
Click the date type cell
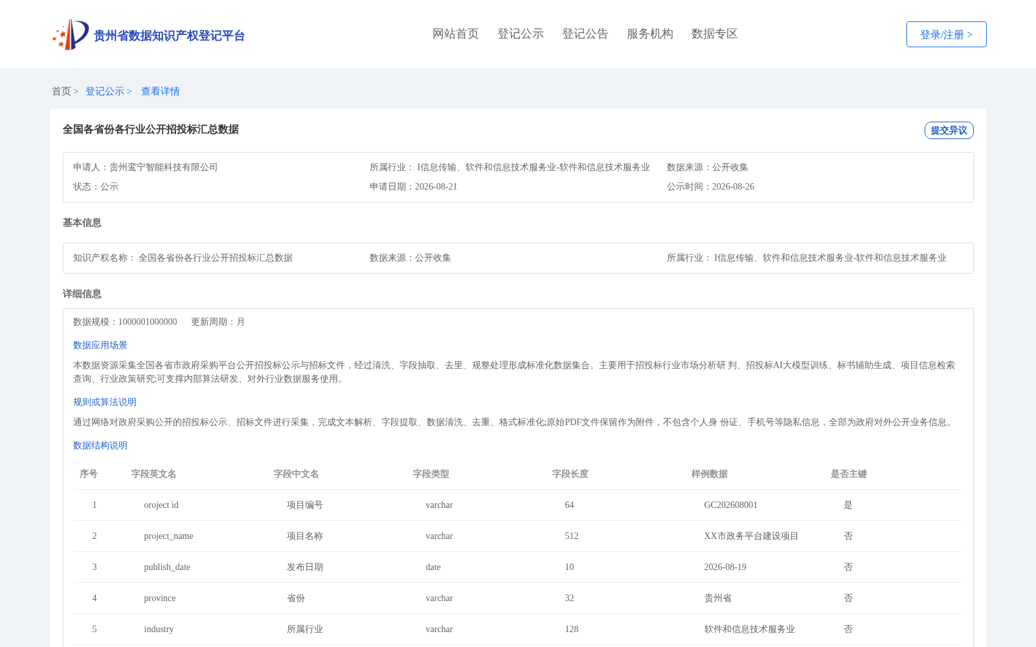[433, 567]
